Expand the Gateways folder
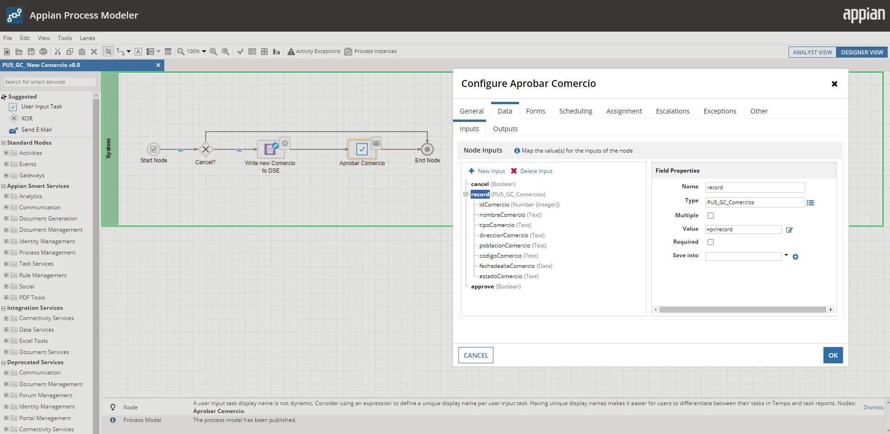Screen dimensions: 890x434 point(6,175)
